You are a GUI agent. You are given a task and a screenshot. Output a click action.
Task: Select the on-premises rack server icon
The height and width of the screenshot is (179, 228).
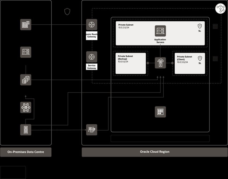tap(25, 130)
